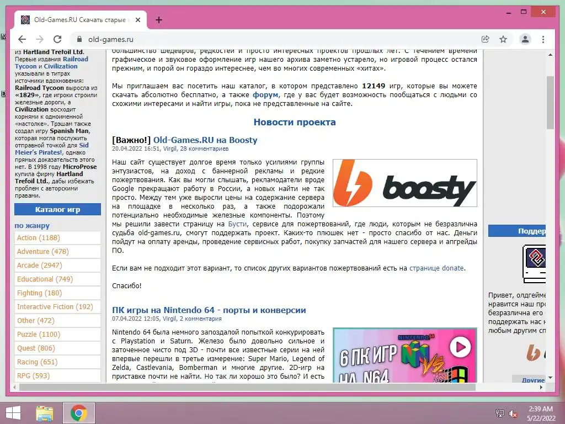
Task: Reload the old-games.ru page
Action: pos(57,39)
